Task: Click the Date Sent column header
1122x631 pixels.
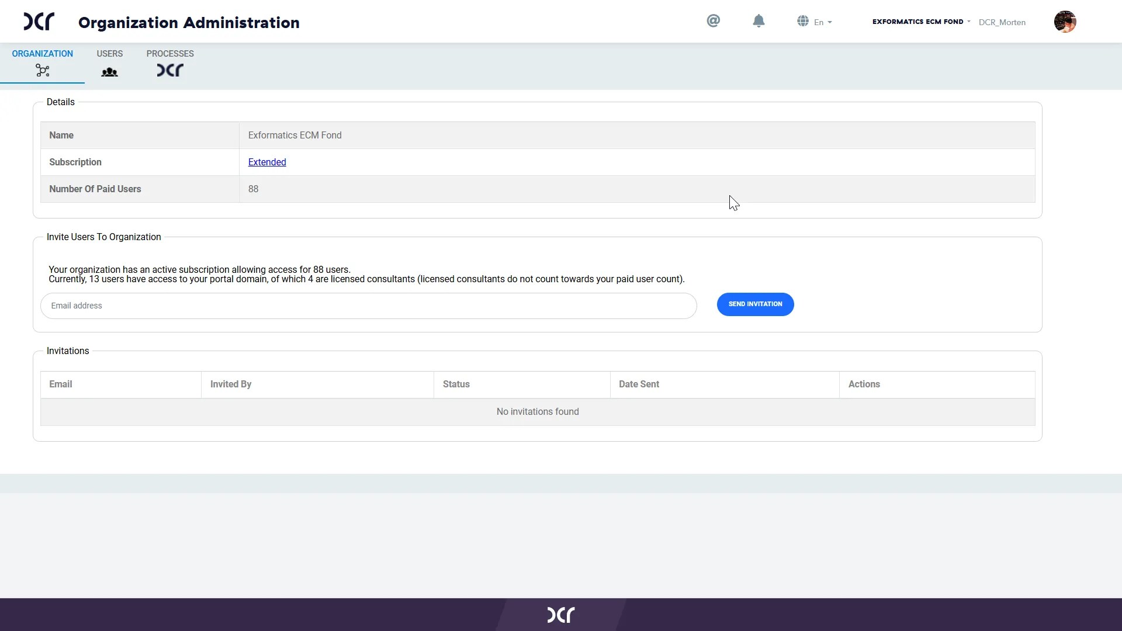Action: pos(639,384)
